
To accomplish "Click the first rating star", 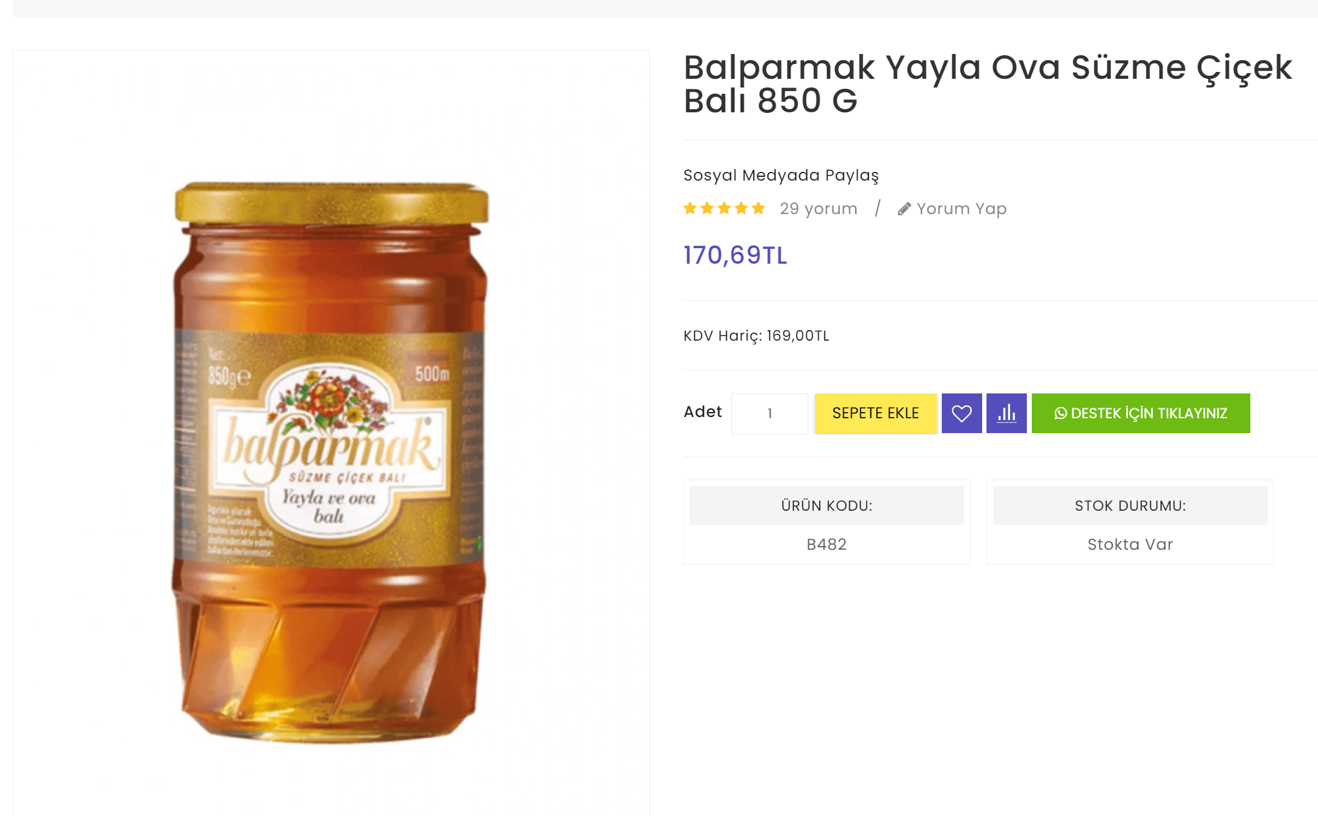I will (x=690, y=208).
